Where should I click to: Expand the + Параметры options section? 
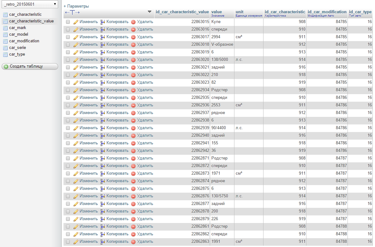click(76, 6)
